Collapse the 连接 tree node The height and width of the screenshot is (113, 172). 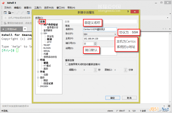[38, 22]
